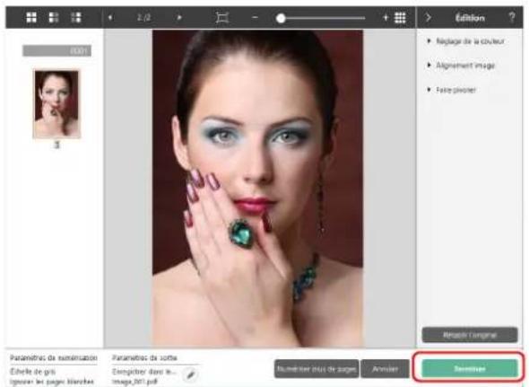Open the small-tiles grid icon next to zoom
This screenshot has width=529, height=387.
[400, 18]
